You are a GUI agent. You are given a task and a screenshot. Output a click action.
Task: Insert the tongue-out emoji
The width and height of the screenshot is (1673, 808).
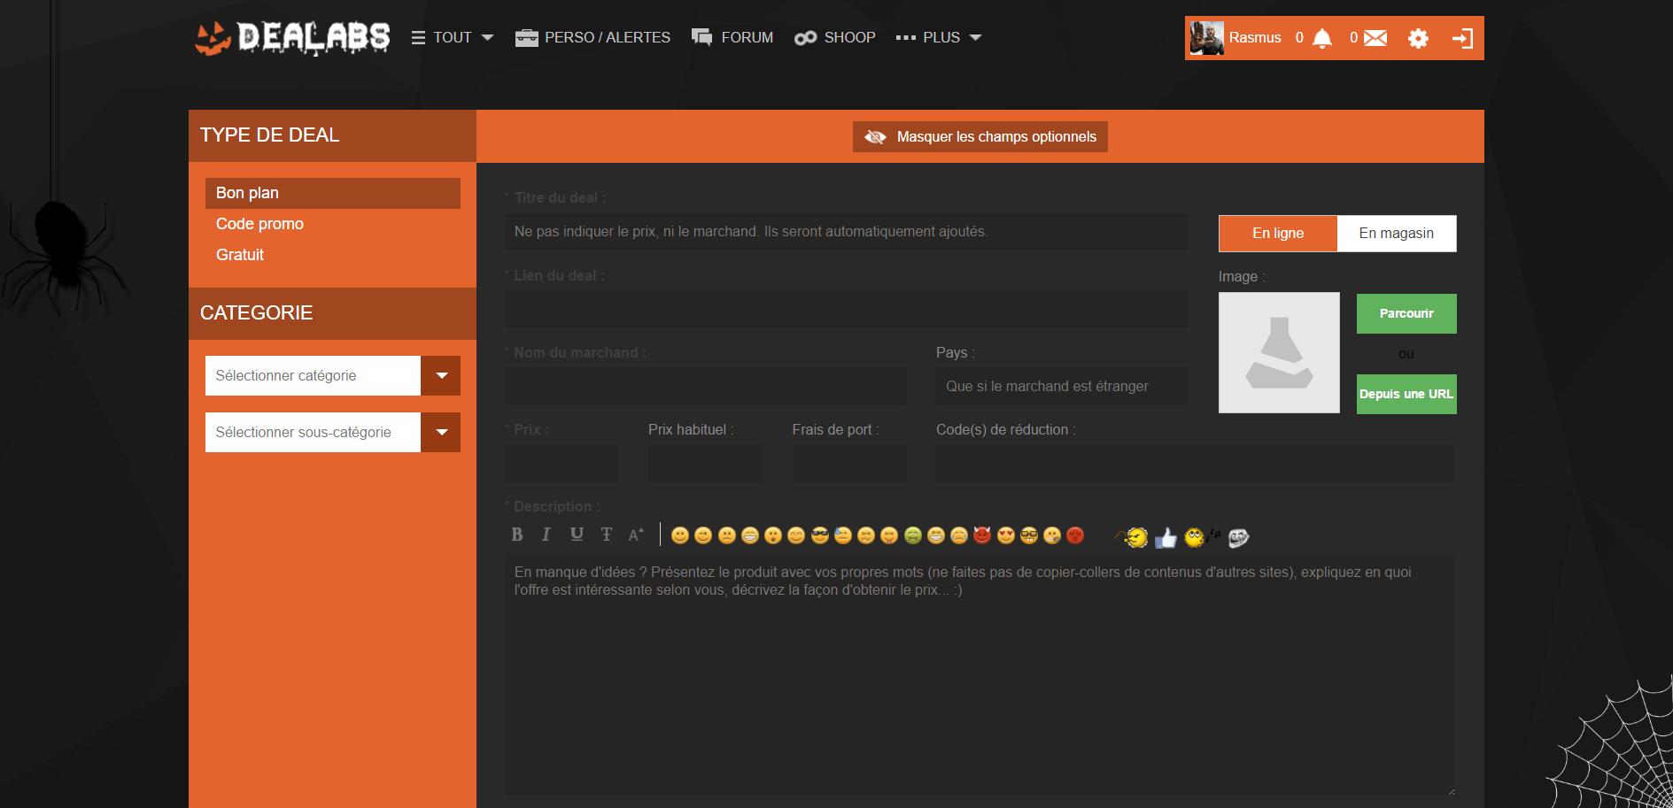(889, 535)
